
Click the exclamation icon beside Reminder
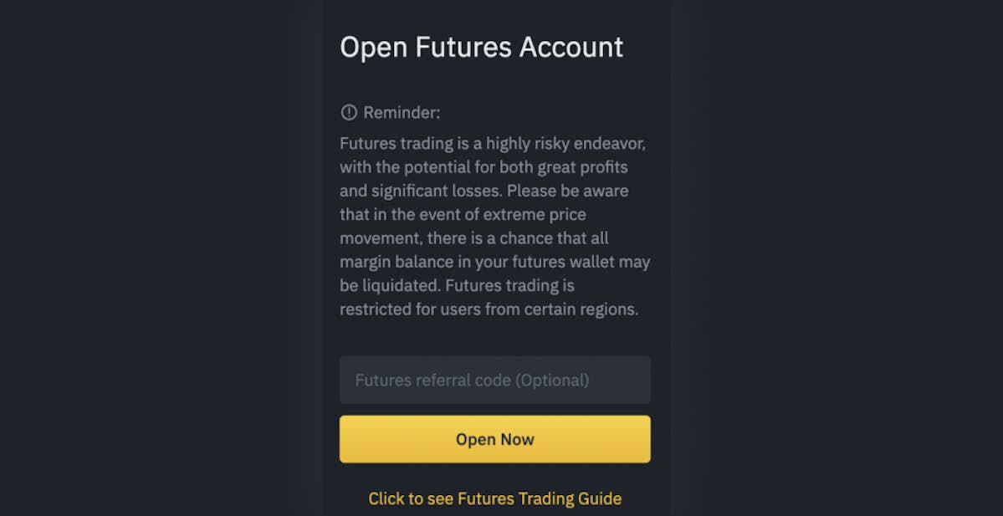point(349,113)
